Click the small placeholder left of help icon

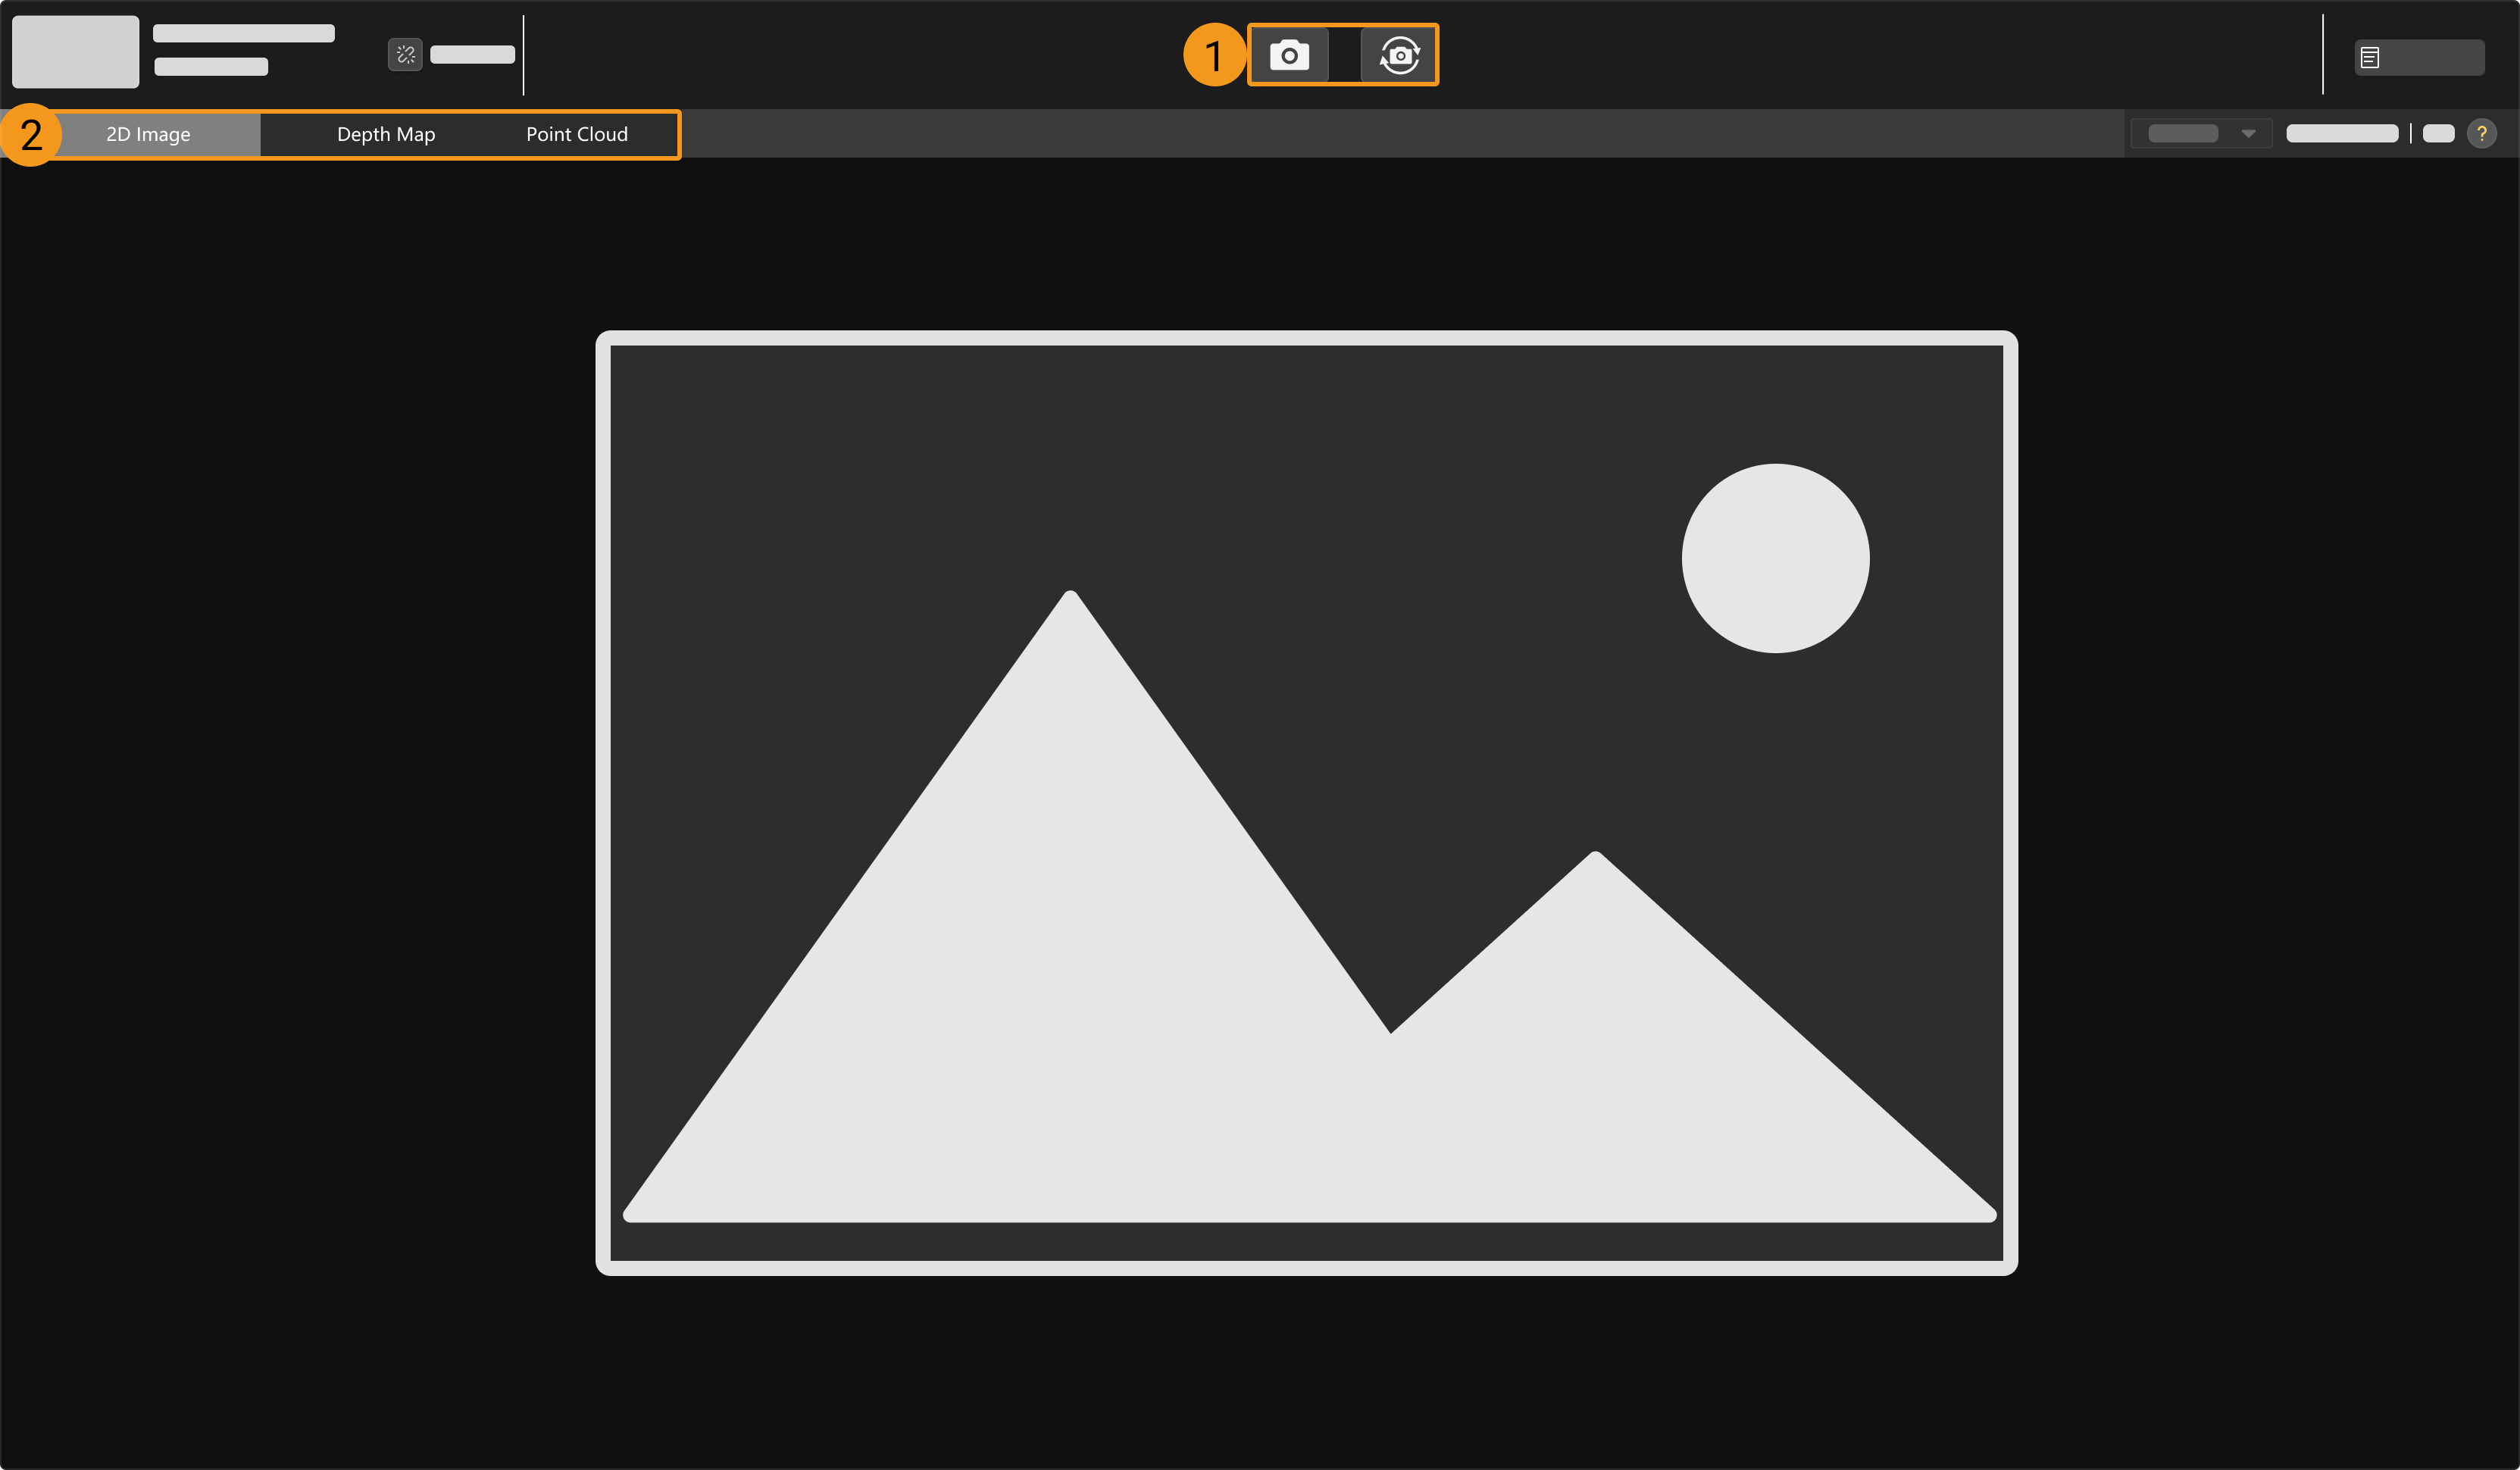[x=2438, y=134]
